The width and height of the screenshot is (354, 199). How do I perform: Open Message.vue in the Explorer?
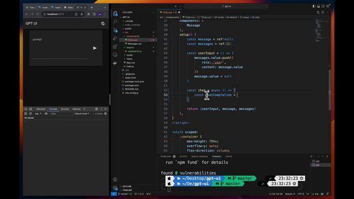pos(134,44)
